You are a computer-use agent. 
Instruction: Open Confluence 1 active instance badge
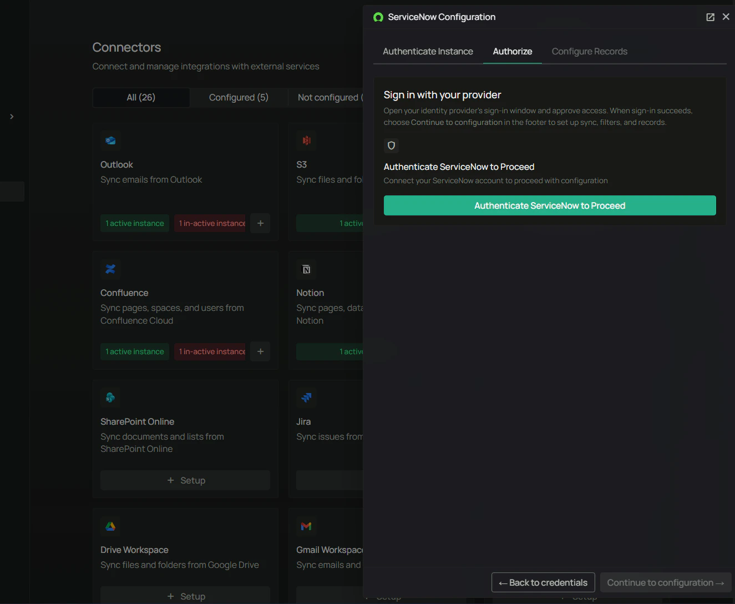tap(135, 351)
